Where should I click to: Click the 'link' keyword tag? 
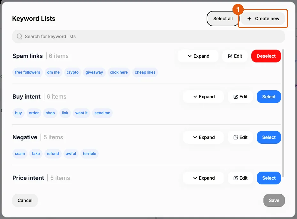pyautogui.click(x=65, y=113)
